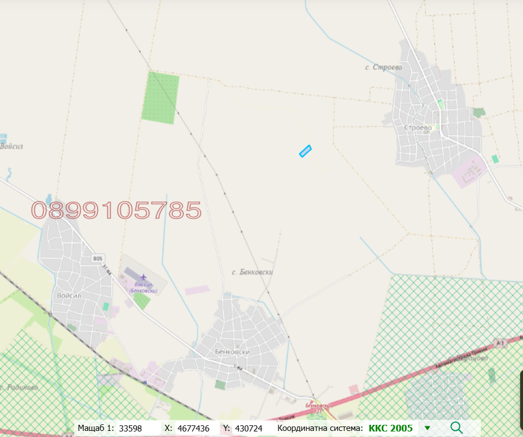Click the map scale input field
Image resolution: width=523 pixels, height=437 pixels.
click(x=139, y=428)
